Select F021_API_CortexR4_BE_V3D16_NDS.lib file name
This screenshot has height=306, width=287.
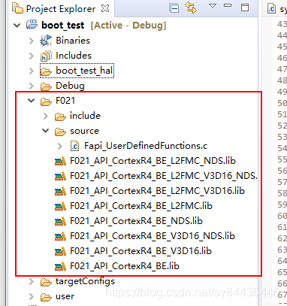153,236
